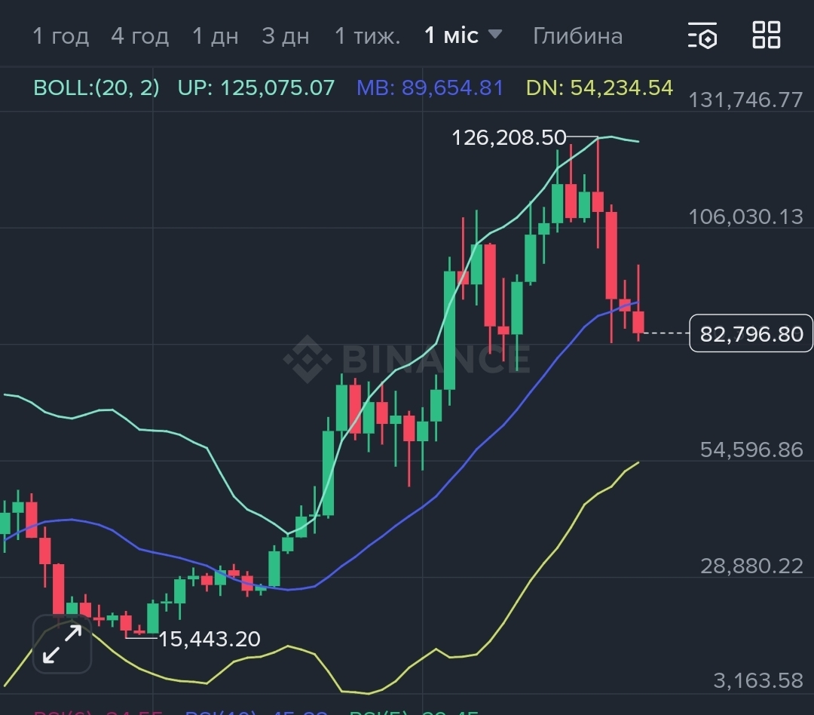Expand chart to fullscreen
The height and width of the screenshot is (715, 814).
(63, 644)
